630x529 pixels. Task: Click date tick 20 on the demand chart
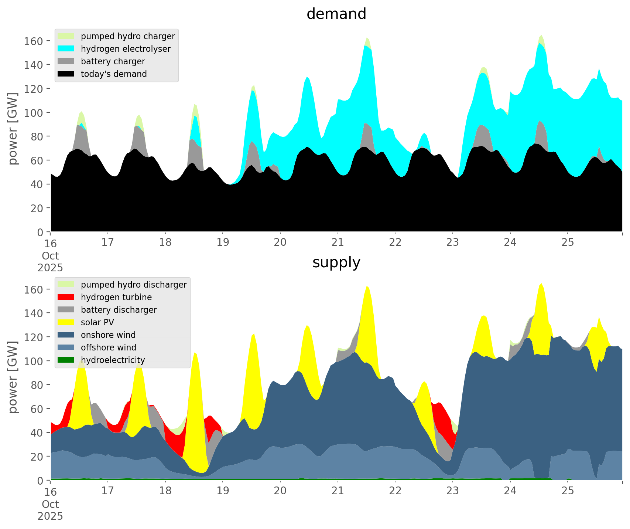click(280, 243)
